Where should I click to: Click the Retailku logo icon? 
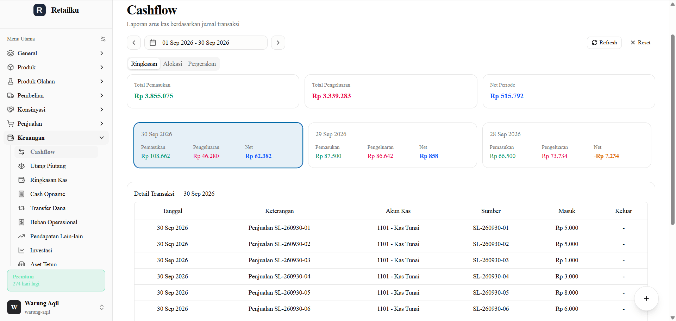(39, 10)
